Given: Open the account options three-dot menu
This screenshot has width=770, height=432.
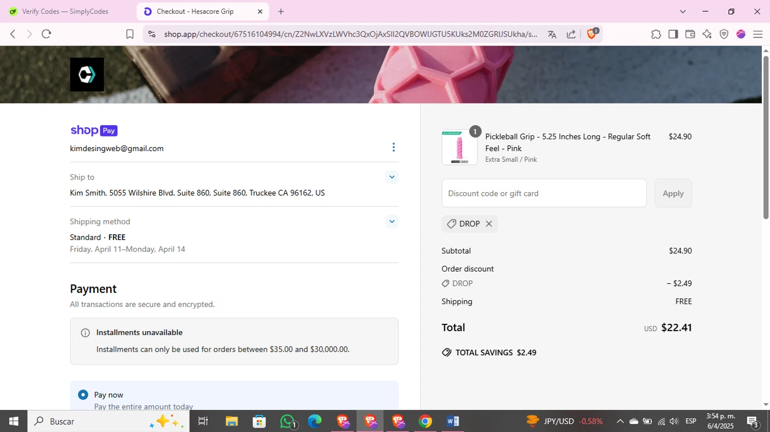Looking at the screenshot, I should [393, 148].
